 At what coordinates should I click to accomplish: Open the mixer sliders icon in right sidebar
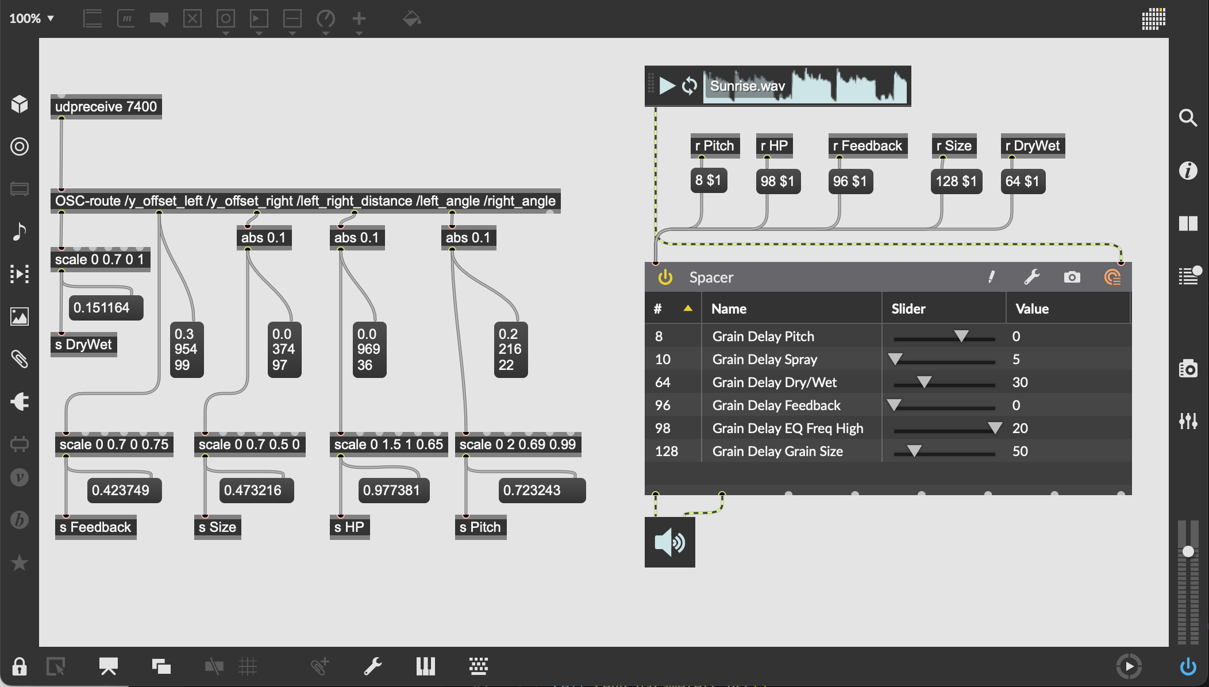(1188, 421)
